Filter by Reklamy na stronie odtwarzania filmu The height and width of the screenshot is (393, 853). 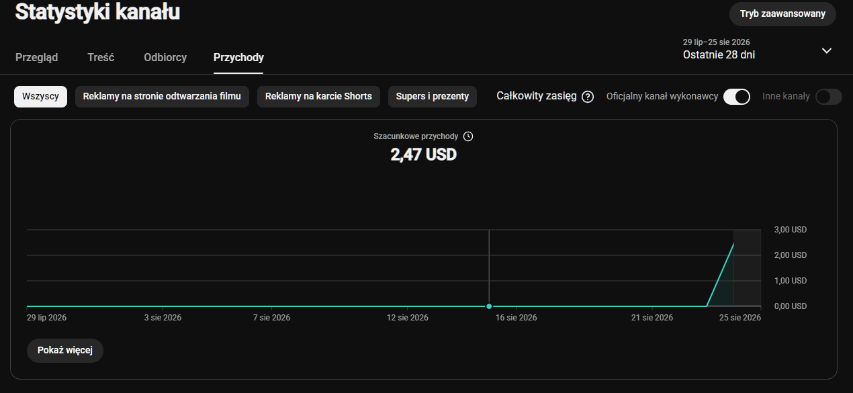162,96
